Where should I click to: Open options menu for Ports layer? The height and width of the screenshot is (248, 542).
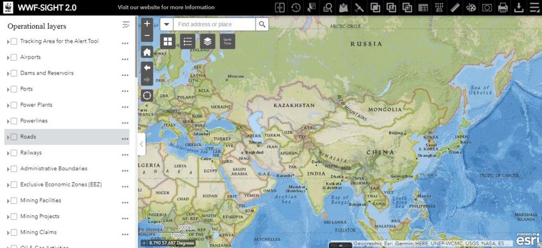tap(125, 91)
